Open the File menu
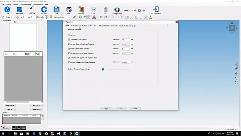 pos(3,4)
